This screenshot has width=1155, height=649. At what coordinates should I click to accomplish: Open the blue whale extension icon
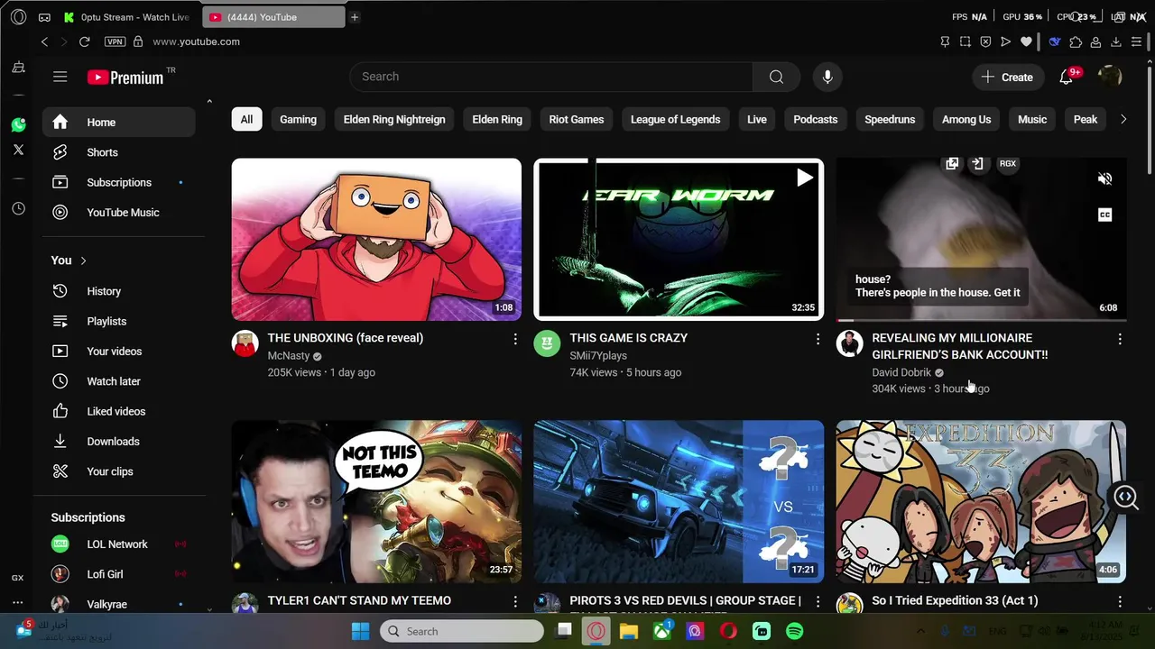(x=1054, y=41)
